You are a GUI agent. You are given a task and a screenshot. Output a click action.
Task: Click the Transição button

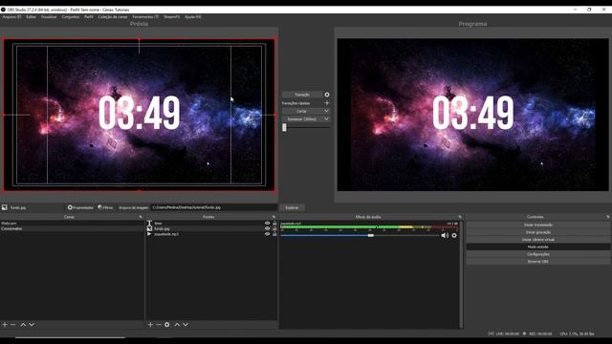pos(302,95)
